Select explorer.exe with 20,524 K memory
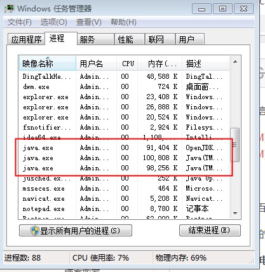 pos(124,117)
